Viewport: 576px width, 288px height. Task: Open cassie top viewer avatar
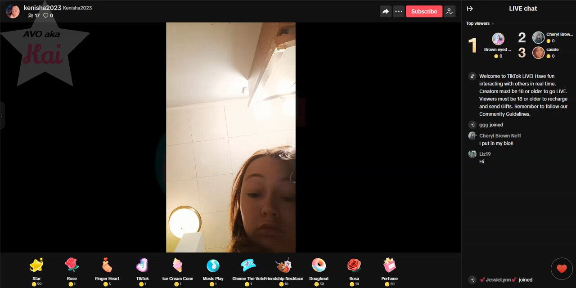pos(538,53)
